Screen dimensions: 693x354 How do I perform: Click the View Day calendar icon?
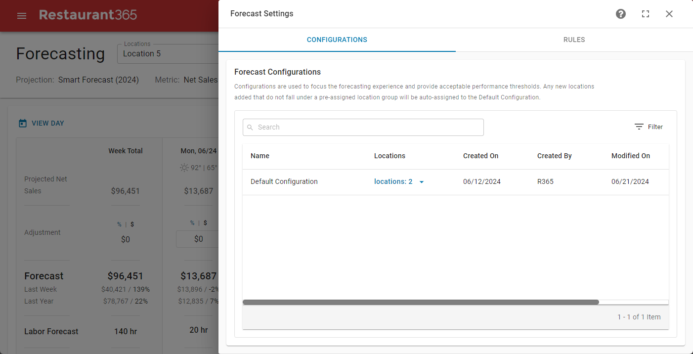[23, 123]
